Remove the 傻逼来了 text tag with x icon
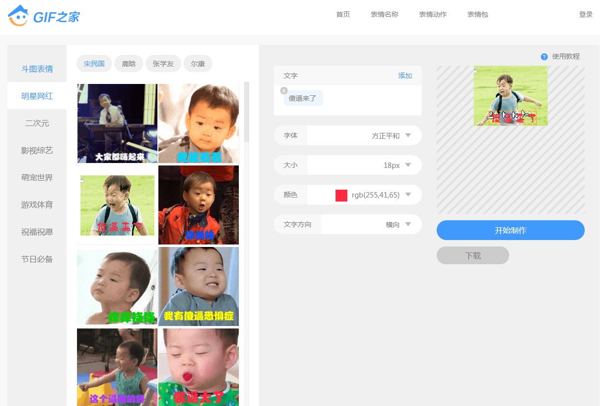Screen dimensions: 600x406 pos(284,90)
